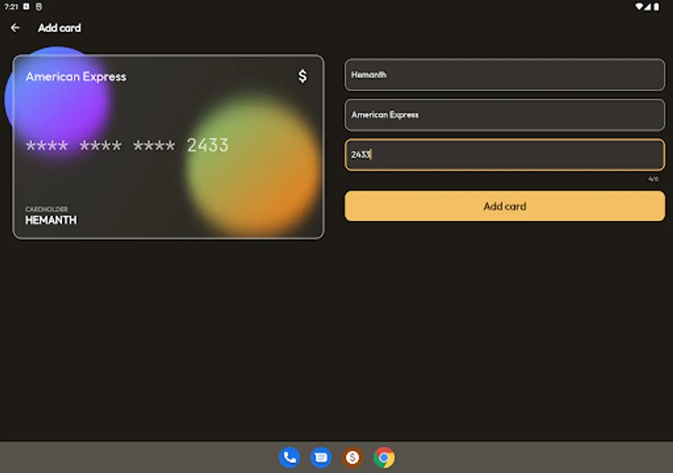Focus the 'American Express' issuer field
The image size is (673, 473).
coord(505,115)
